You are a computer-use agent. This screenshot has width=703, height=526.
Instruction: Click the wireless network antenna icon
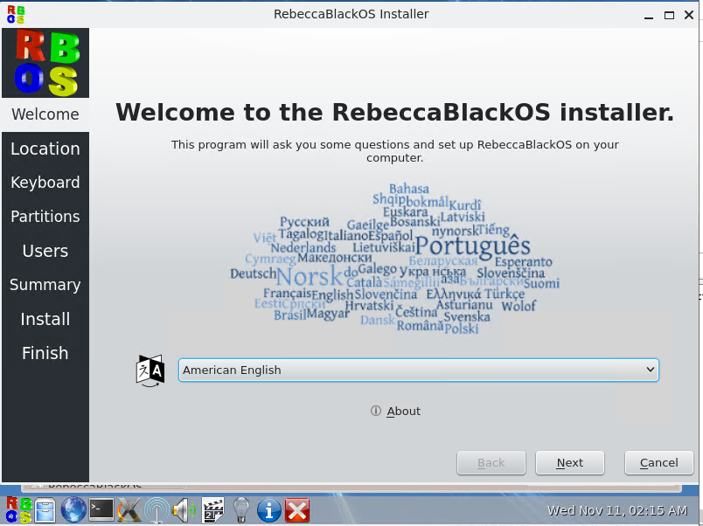tap(157, 509)
